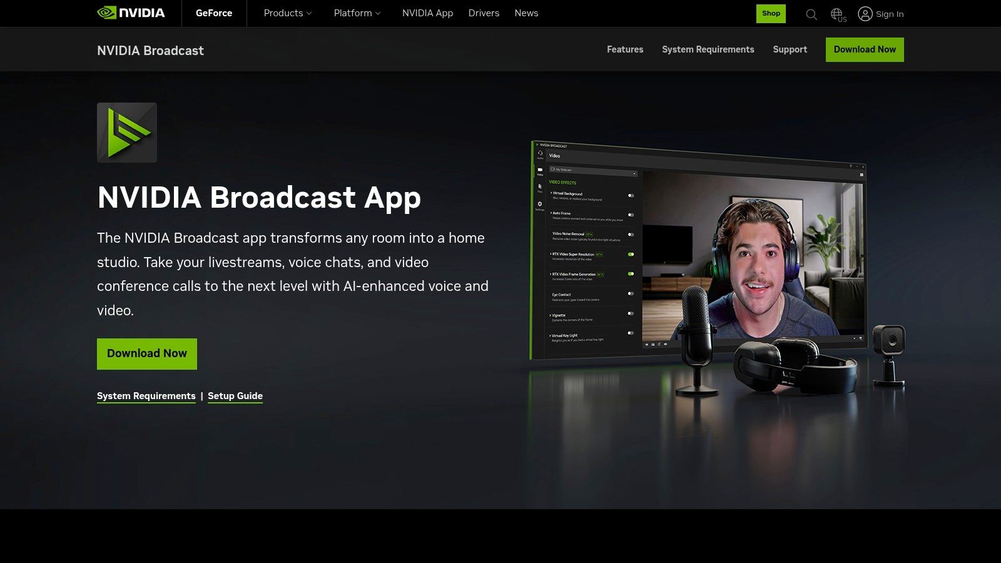Screen dimensions: 1001x563
Task: Open System Requirements in sub-navigation
Action: pyautogui.click(x=708, y=49)
